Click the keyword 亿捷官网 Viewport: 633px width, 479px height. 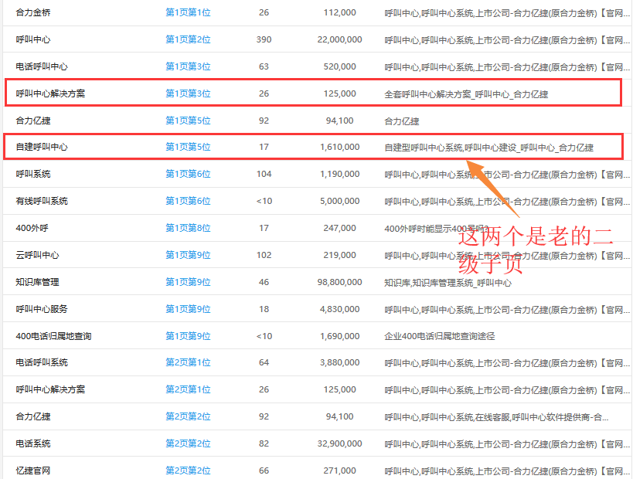coord(33,471)
